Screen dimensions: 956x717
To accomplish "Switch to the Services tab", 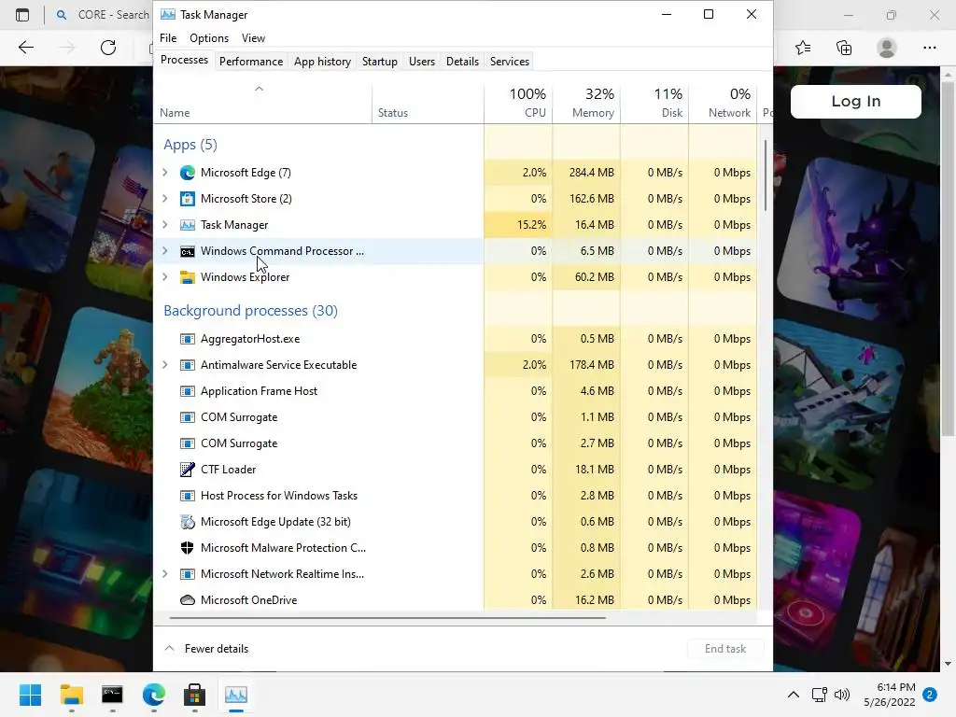I will click(x=510, y=62).
